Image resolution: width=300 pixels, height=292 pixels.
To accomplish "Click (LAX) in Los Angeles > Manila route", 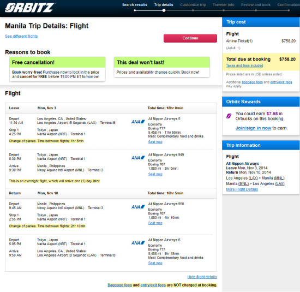I will pos(253,178).
